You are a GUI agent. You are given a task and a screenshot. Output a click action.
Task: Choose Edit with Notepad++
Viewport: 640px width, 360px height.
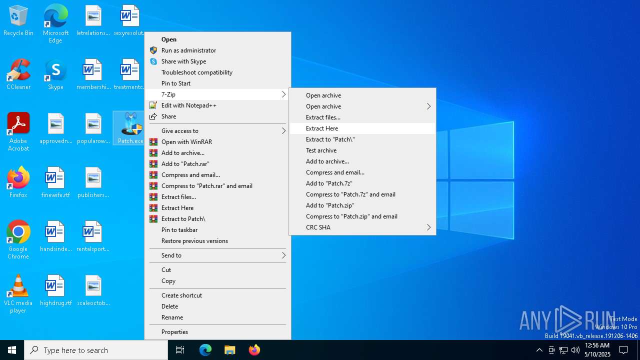coord(217,105)
